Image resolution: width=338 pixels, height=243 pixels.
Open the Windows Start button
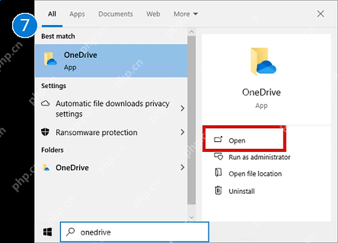48,232
